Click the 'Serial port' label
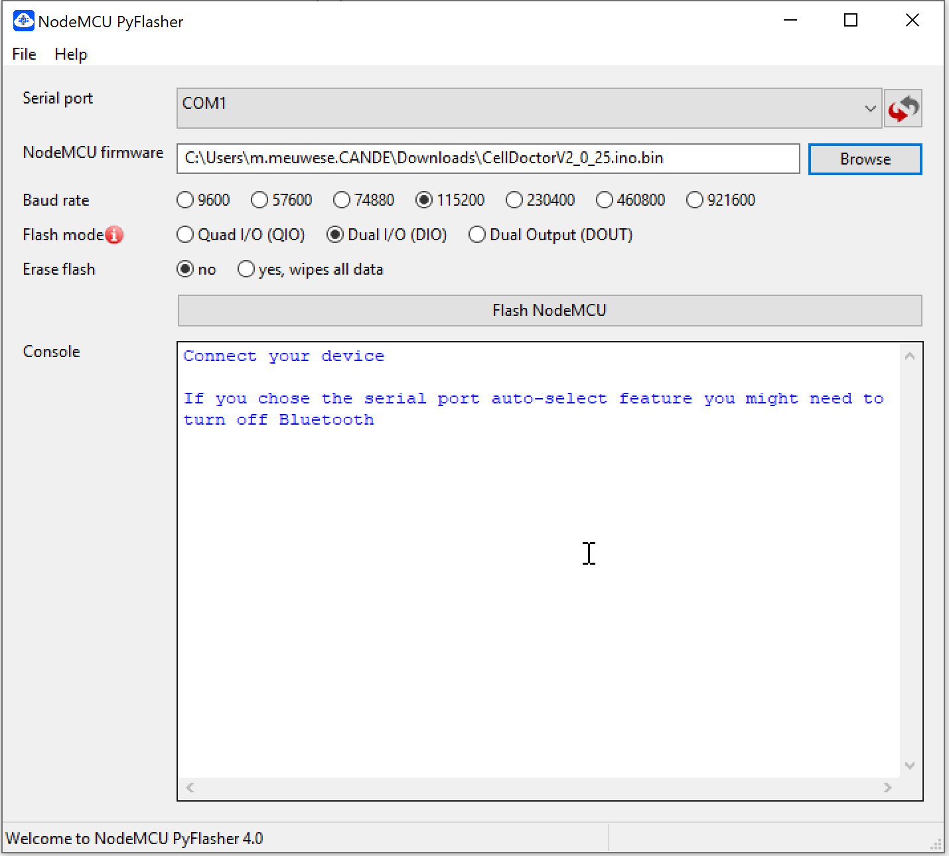 pyautogui.click(x=58, y=98)
